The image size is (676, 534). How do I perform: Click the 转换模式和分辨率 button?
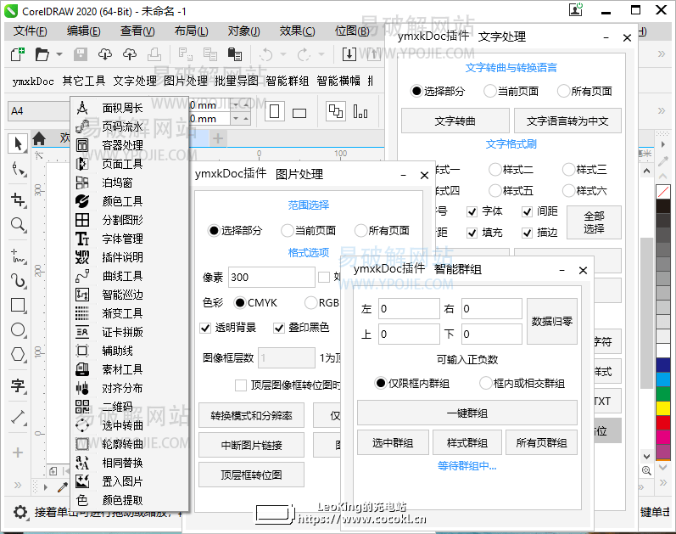pos(251,416)
